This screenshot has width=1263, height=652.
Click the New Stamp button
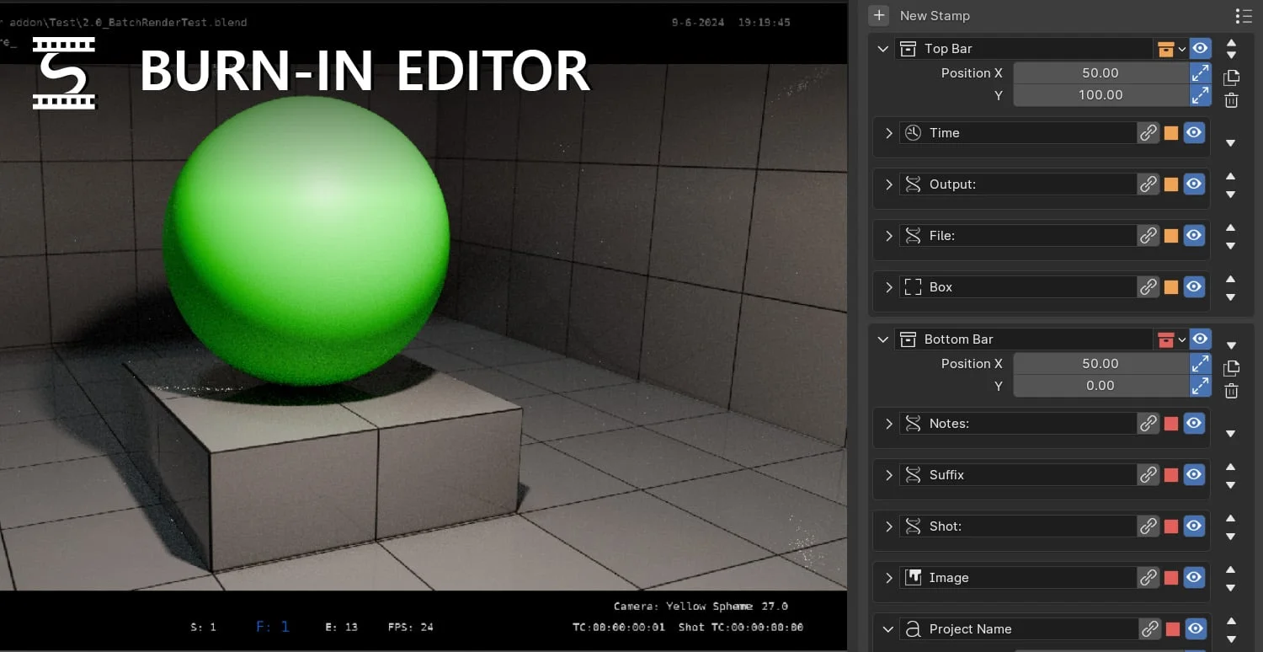pos(878,15)
